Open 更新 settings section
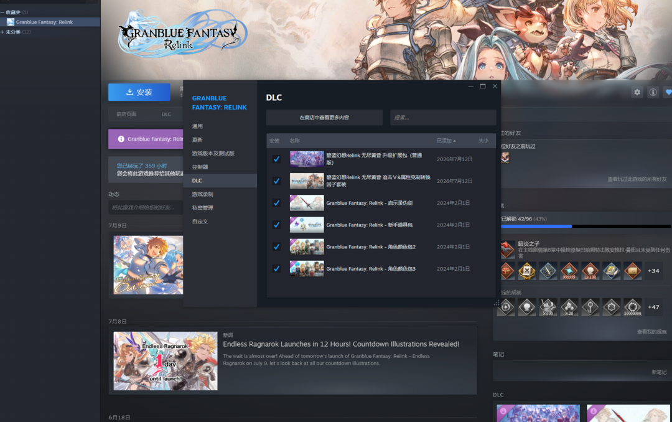This screenshot has width=672, height=422. (220, 140)
